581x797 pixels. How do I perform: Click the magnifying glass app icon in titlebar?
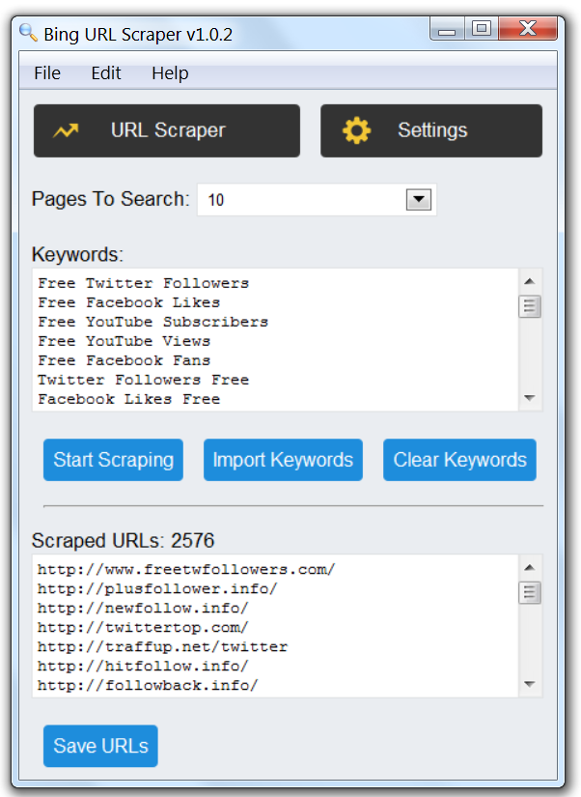27,29
